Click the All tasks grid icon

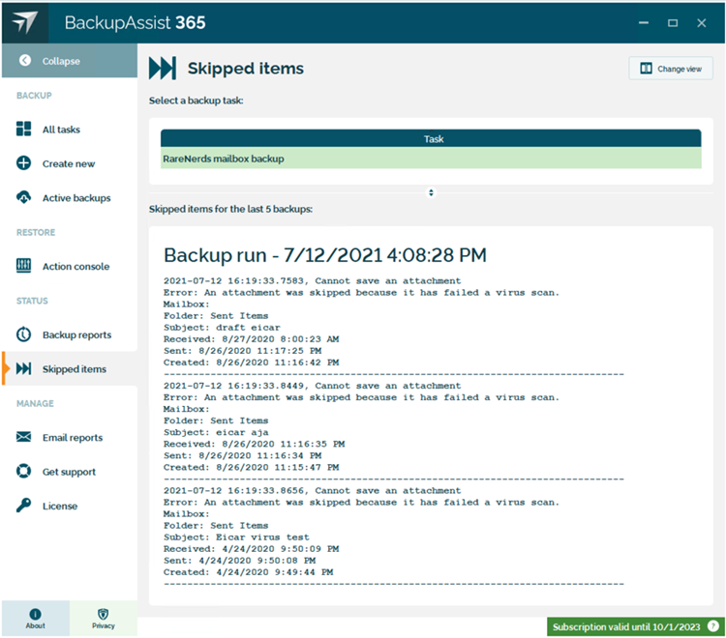tap(23, 129)
